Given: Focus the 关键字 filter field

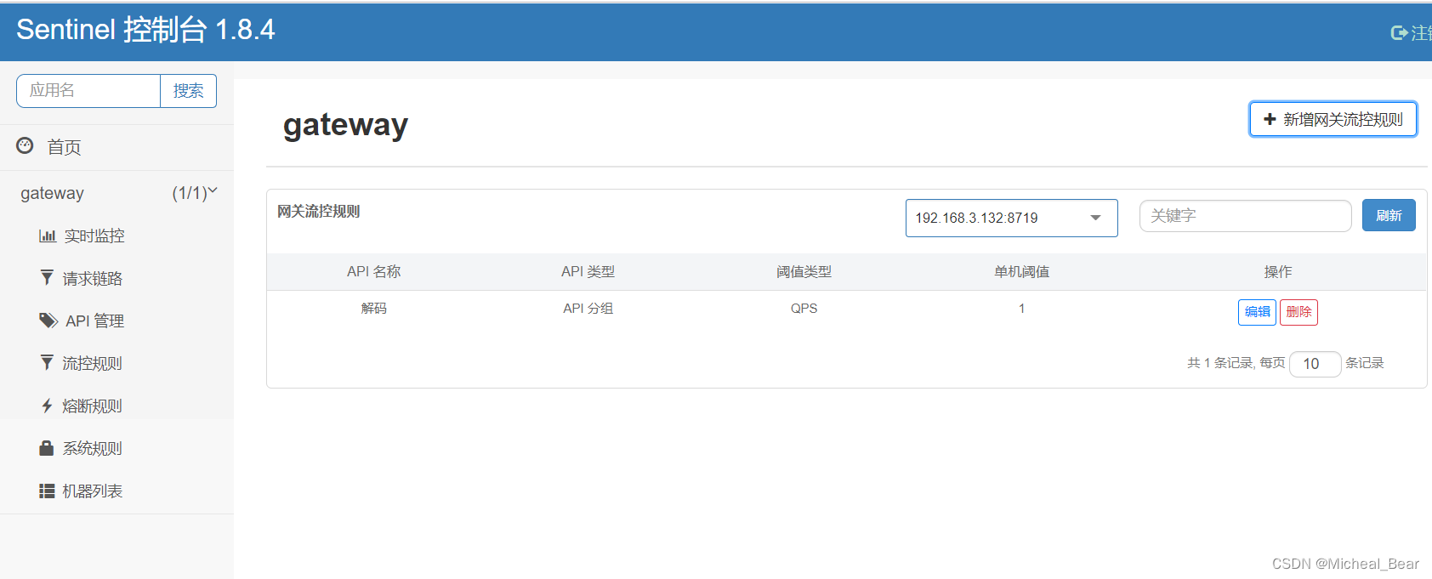Looking at the screenshot, I should pos(1245,216).
